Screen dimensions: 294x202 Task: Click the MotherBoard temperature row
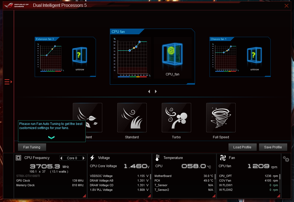[x=184, y=176]
